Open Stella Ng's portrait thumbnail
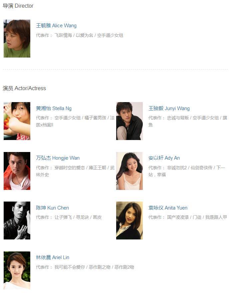233x301 pixels. 17,121
